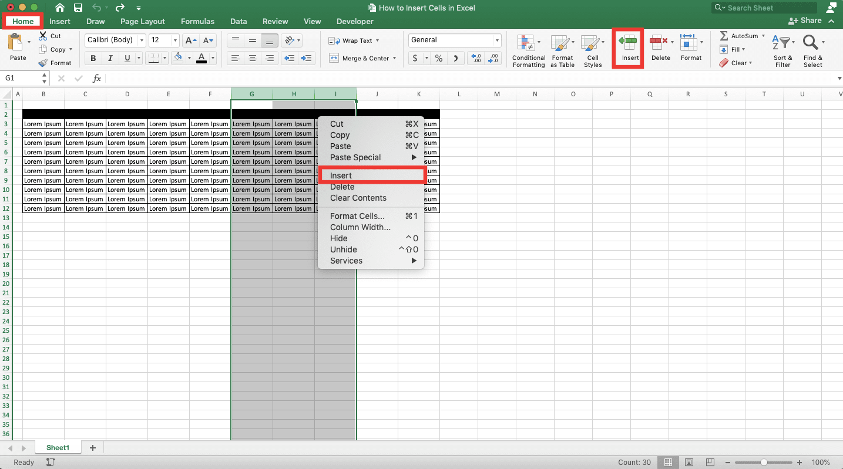Toggle middle vertical alignment
This screenshot has height=469, width=843.
252,41
